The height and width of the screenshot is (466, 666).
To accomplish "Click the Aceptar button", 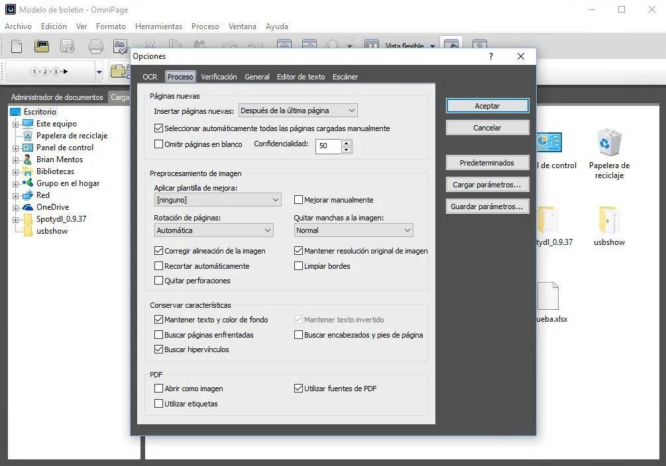I will pos(487,106).
